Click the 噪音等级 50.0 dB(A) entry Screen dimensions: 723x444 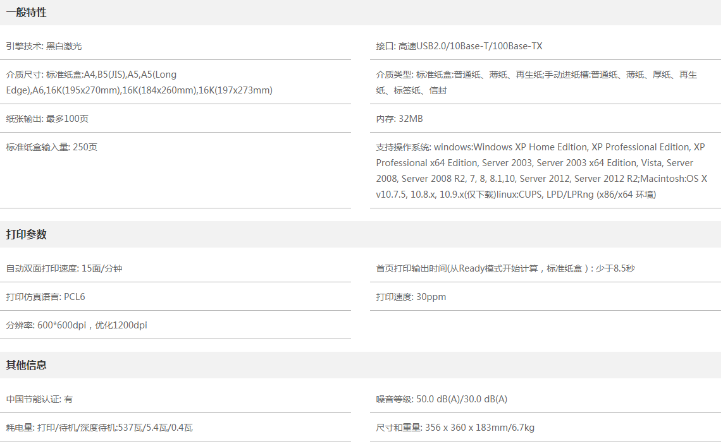(442, 399)
